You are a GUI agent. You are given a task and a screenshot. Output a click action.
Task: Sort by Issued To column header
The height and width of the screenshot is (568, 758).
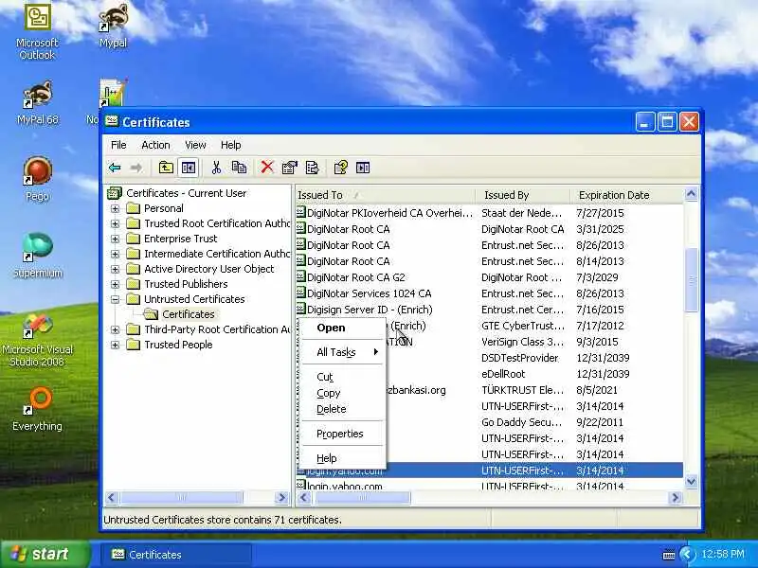[x=385, y=195]
